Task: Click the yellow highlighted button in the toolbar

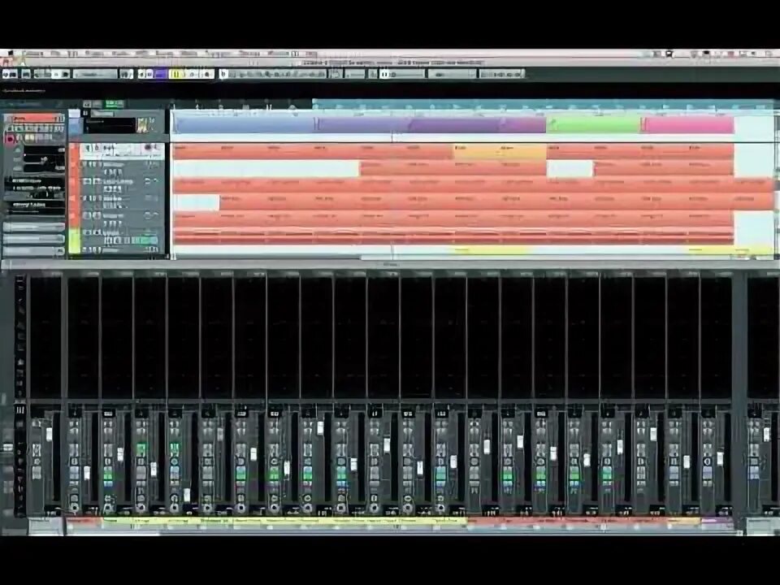Action: pos(176,74)
